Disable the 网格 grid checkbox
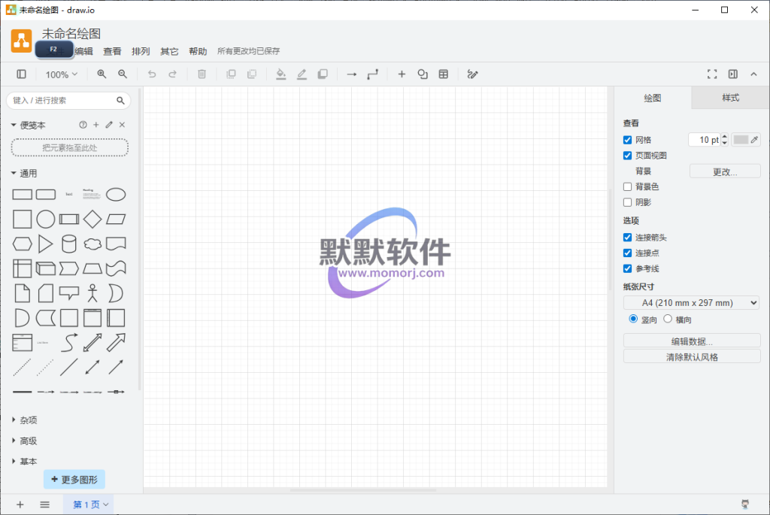This screenshot has height=515, width=770. pos(628,140)
